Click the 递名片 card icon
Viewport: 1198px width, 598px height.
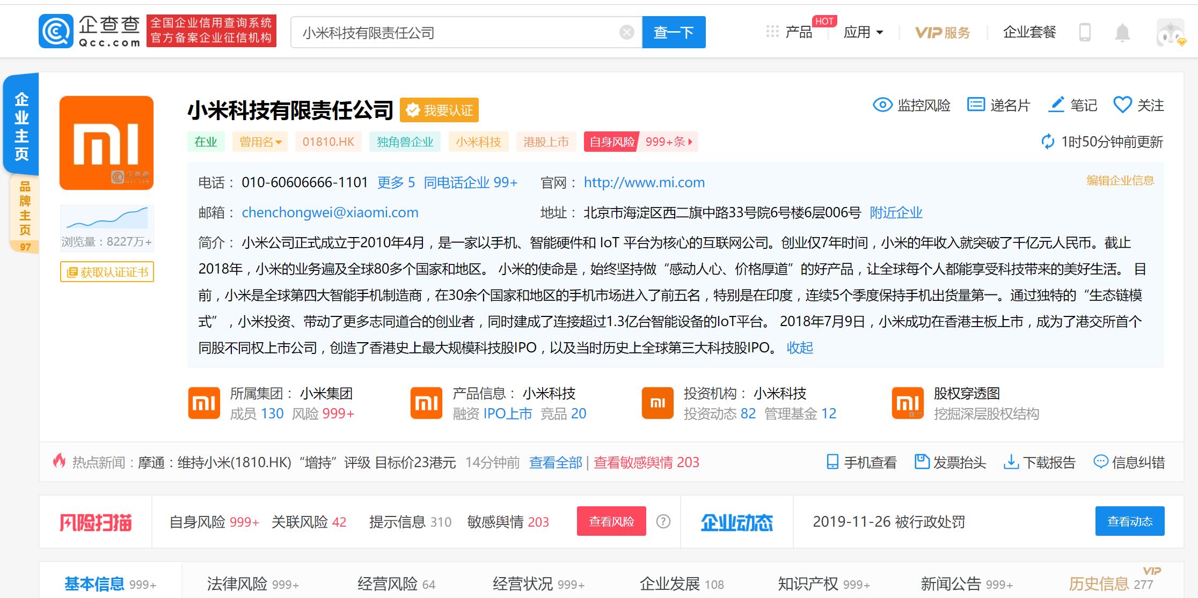tap(975, 105)
